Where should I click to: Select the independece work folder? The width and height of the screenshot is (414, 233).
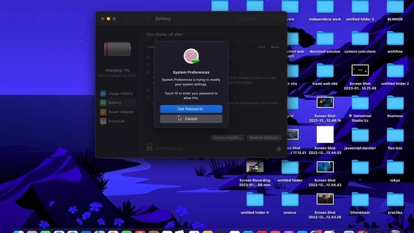pyautogui.click(x=325, y=6)
